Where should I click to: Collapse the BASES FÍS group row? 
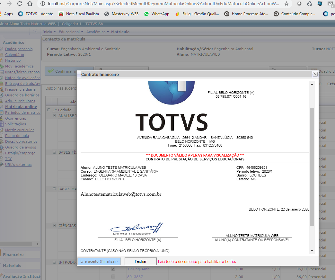(x=54, y=152)
